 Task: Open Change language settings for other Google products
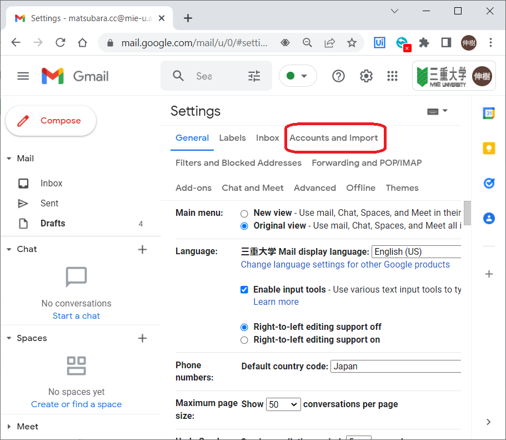[x=345, y=265]
